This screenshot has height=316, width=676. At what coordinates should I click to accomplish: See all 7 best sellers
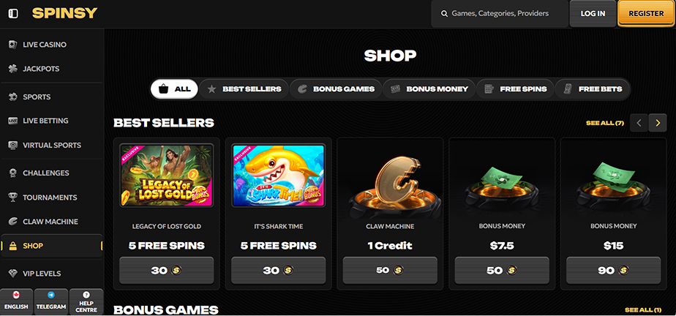[605, 123]
